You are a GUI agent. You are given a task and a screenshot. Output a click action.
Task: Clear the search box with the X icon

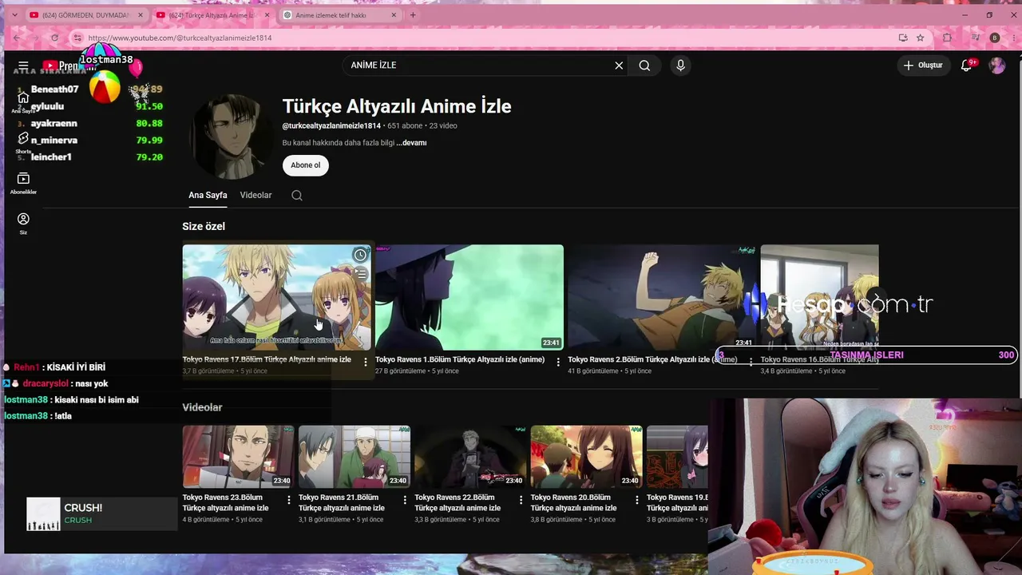619,65
